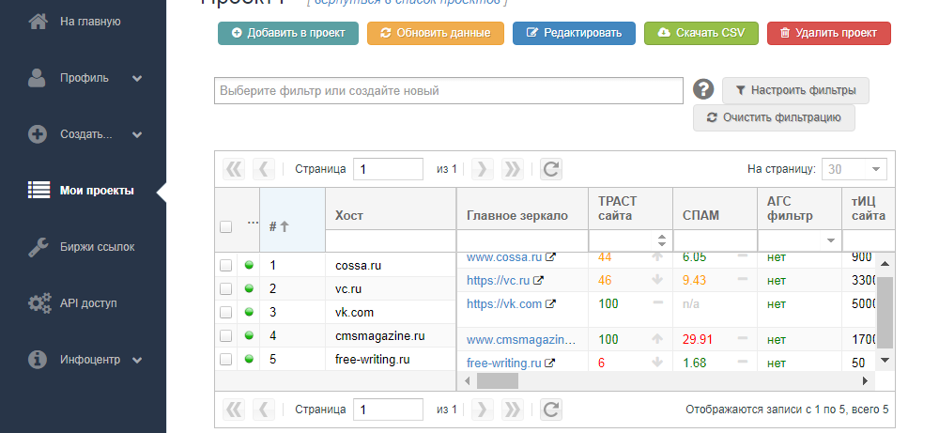This screenshot has width=939, height=433.
Task: Open the 'Настроить фильтры' button
Action: pos(795,90)
